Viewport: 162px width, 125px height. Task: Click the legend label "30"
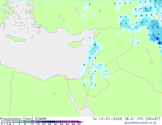(x=55, y=124)
